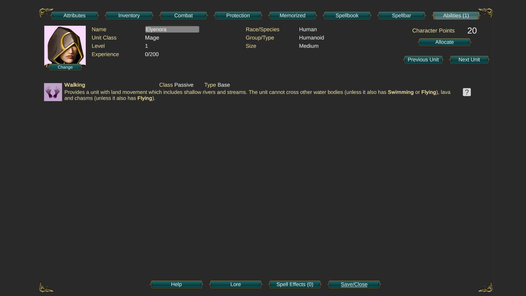Click the Walking ability feet icon
The image size is (526, 296).
pos(53,92)
